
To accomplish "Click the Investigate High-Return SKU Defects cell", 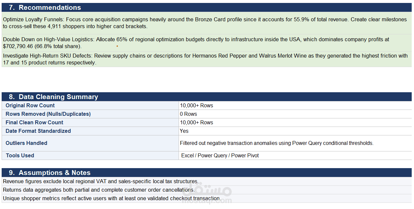I will pos(207,59).
